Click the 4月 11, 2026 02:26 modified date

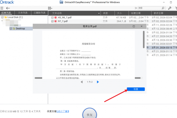coord(164,25)
